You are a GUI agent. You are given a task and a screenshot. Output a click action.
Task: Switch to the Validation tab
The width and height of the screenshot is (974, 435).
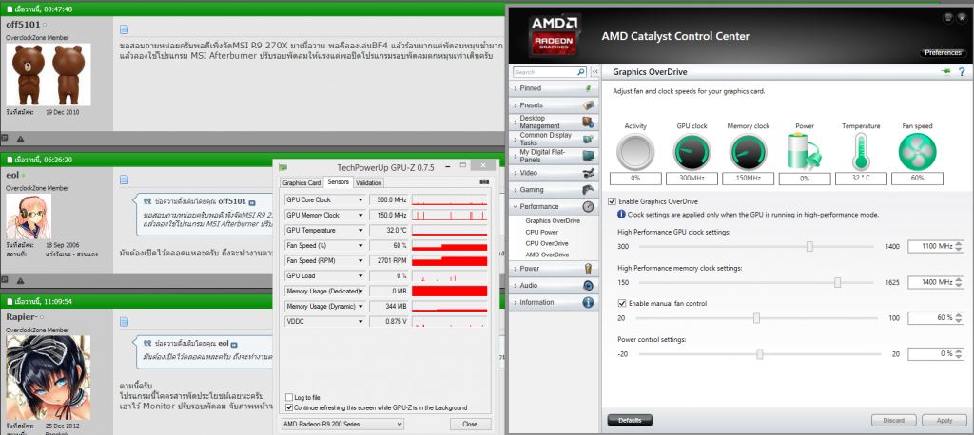point(368,183)
